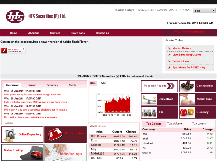Click the Live Streaming Quotes bullet icon
The width and height of the screenshot is (217, 162).
(169, 55)
